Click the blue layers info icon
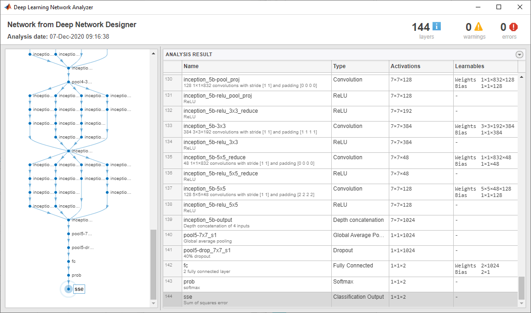 (x=437, y=26)
